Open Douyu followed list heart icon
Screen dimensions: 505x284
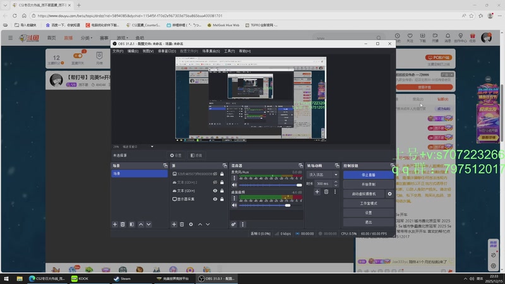click(x=410, y=36)
